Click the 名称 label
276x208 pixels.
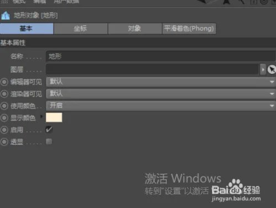(x=17, y=56)
